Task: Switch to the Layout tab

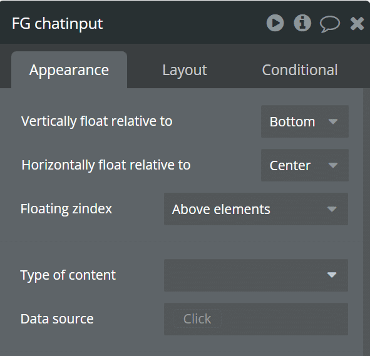Action: (185, 70)
